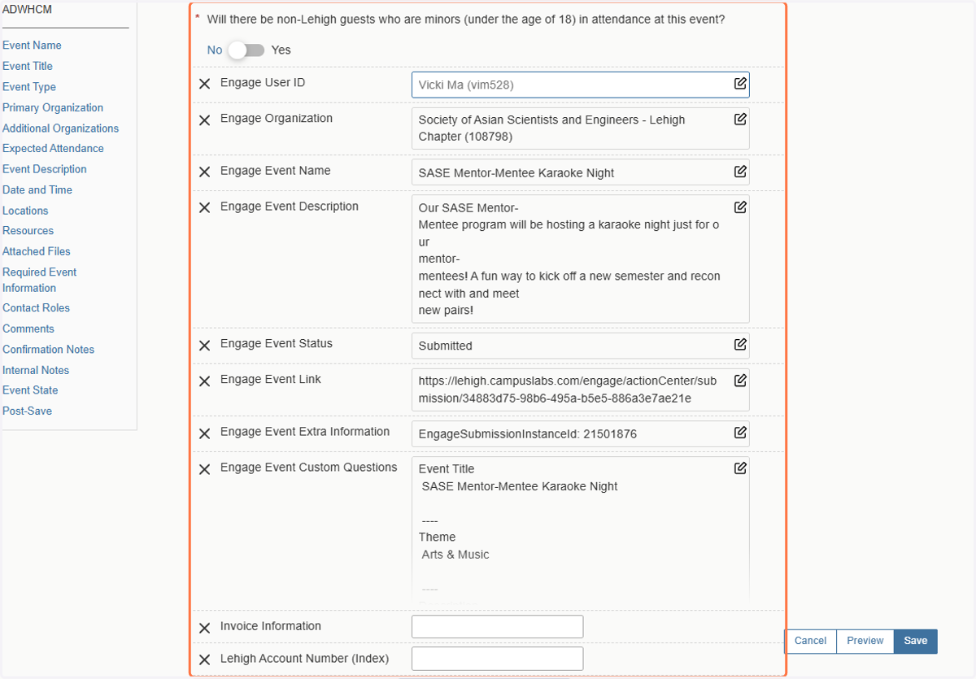Navigate to Confirmation Notes section
976x679 pixels.
point(48,349)
